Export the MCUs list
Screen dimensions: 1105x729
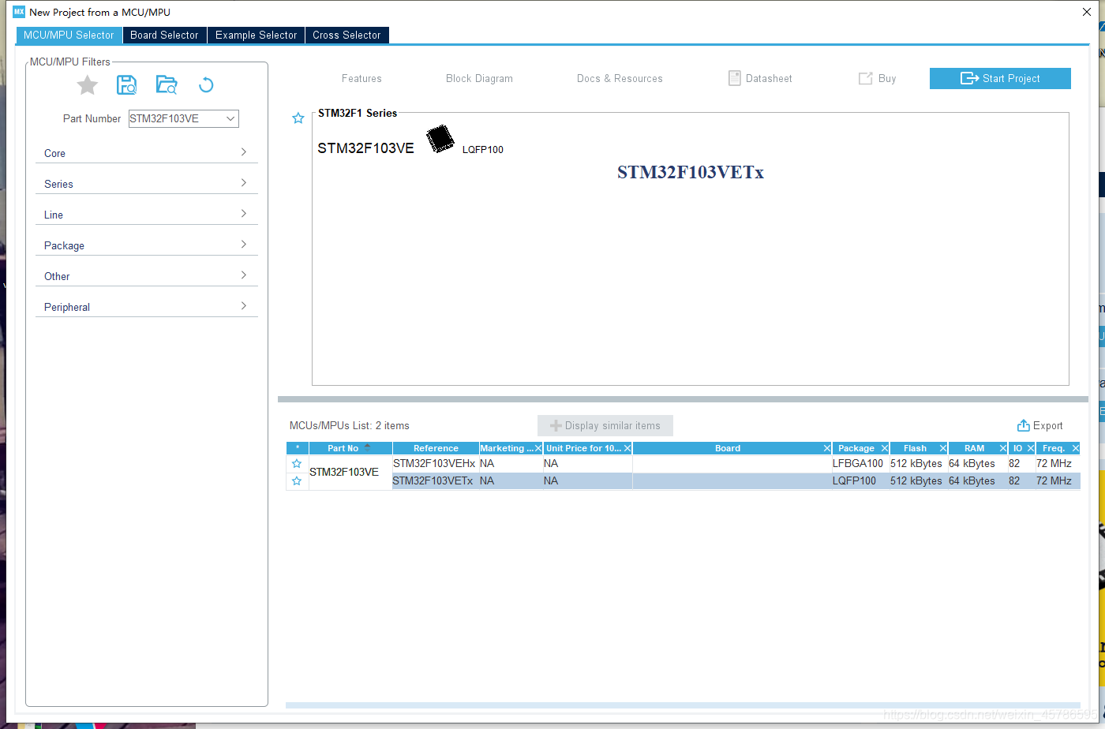tap(1039, 426)
